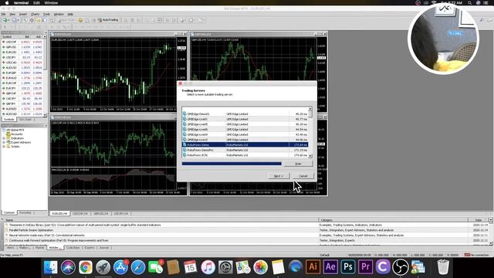Open the Insert menu
The image size is (494, 278).
click(23, 14)
